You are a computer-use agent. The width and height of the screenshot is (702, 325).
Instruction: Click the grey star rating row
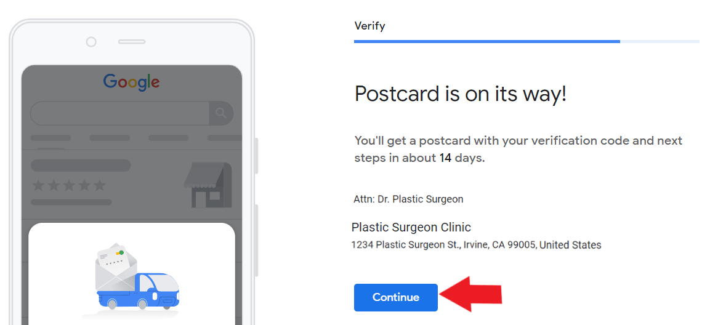[68, 185]
